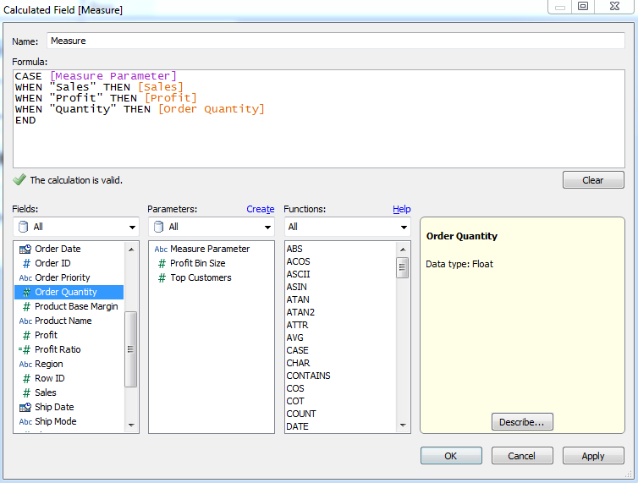
Task: Click the date icon beside Ship Date
Action: (x=25, y=407)
